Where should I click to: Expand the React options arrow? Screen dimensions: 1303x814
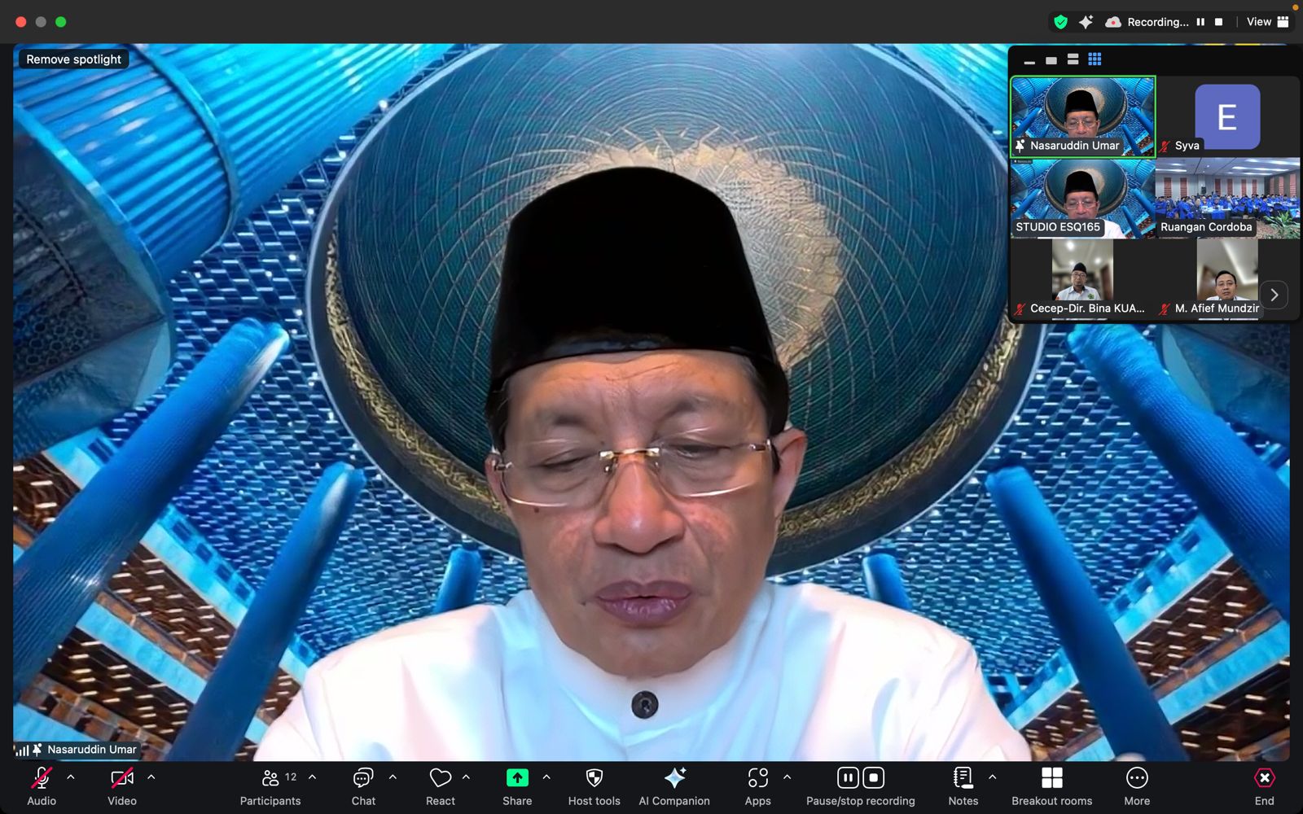pos(466,777)
